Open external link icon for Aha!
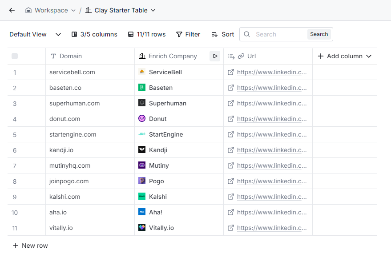The image size is (391, 270). 231,213
